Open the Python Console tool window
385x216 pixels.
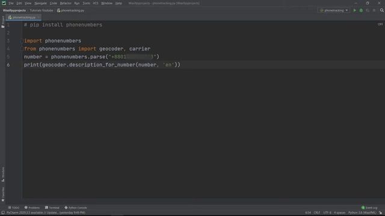[76, 208]
